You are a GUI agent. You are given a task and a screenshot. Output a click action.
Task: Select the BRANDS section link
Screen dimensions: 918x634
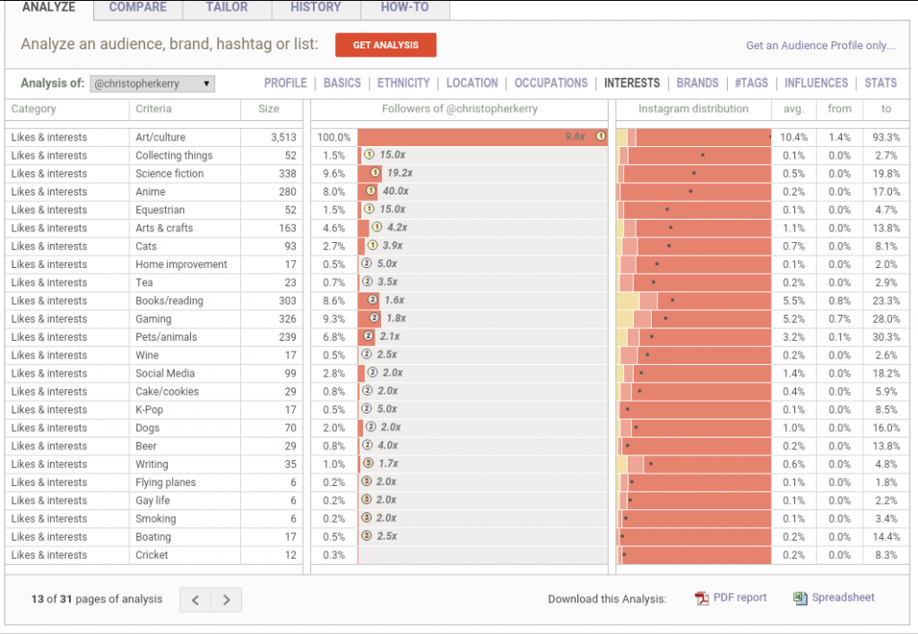(x=697, y=83)
